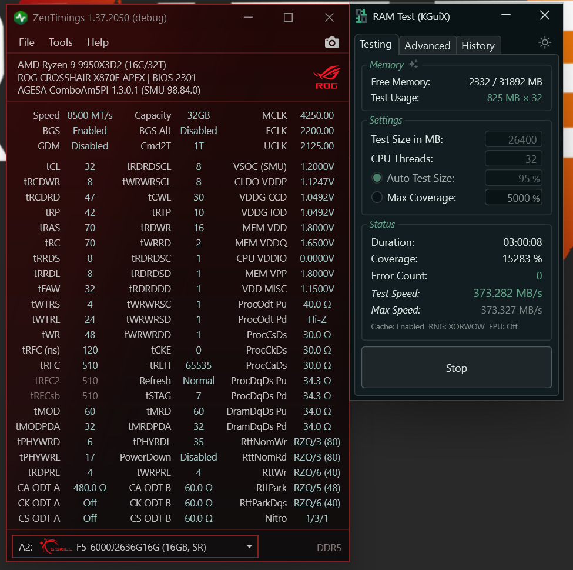The image size is (573, 570).
Task: Click the tRFC (ns) value 120
Action: [x=90, y=350]
